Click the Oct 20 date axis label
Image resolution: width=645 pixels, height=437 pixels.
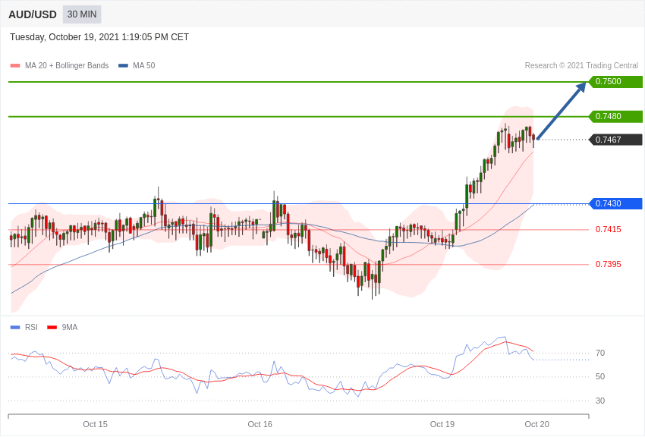(x=536, y=424)
